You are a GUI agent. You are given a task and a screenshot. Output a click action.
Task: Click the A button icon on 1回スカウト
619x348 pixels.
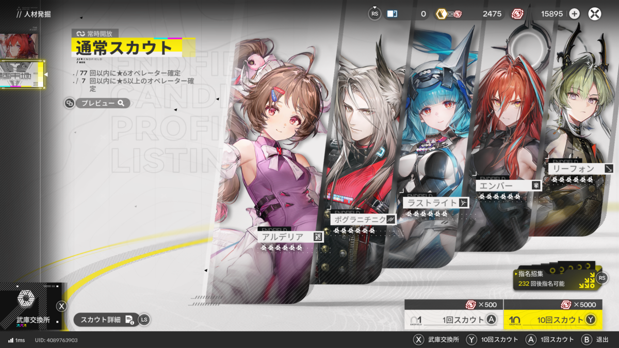[x=491, y=320]
